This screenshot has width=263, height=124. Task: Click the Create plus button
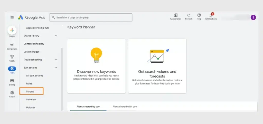click(x=12, y=30)
